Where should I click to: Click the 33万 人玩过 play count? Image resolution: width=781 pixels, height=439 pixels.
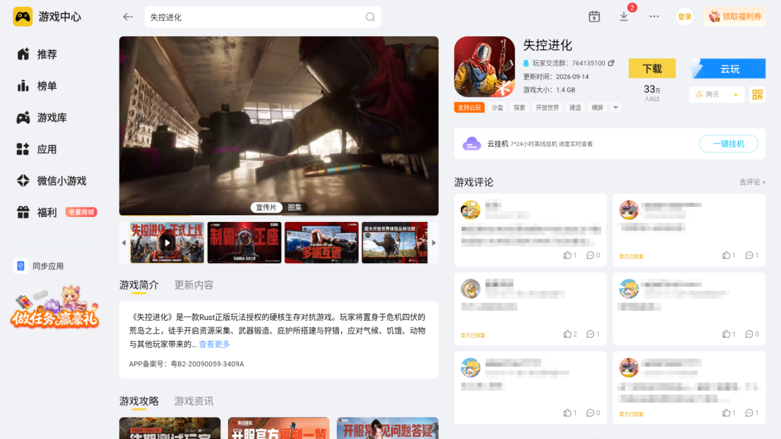click(652, 93)
